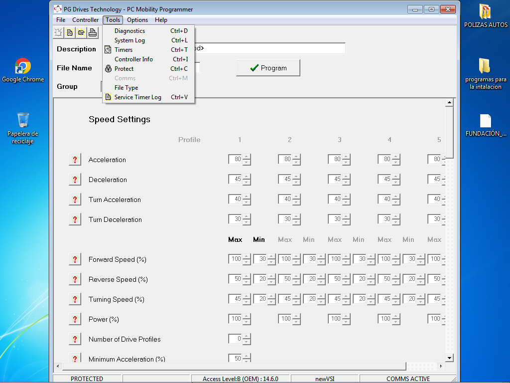Increase Acceleration for profile 1 using up arrow
Screen dimensions: 510x383
(247, 157)
